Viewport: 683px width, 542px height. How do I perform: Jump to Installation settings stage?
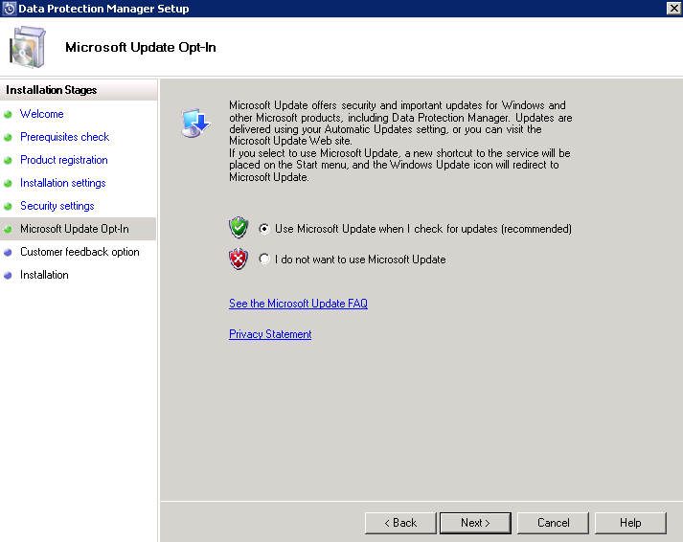pyautogui.click(x=62, y=183)
